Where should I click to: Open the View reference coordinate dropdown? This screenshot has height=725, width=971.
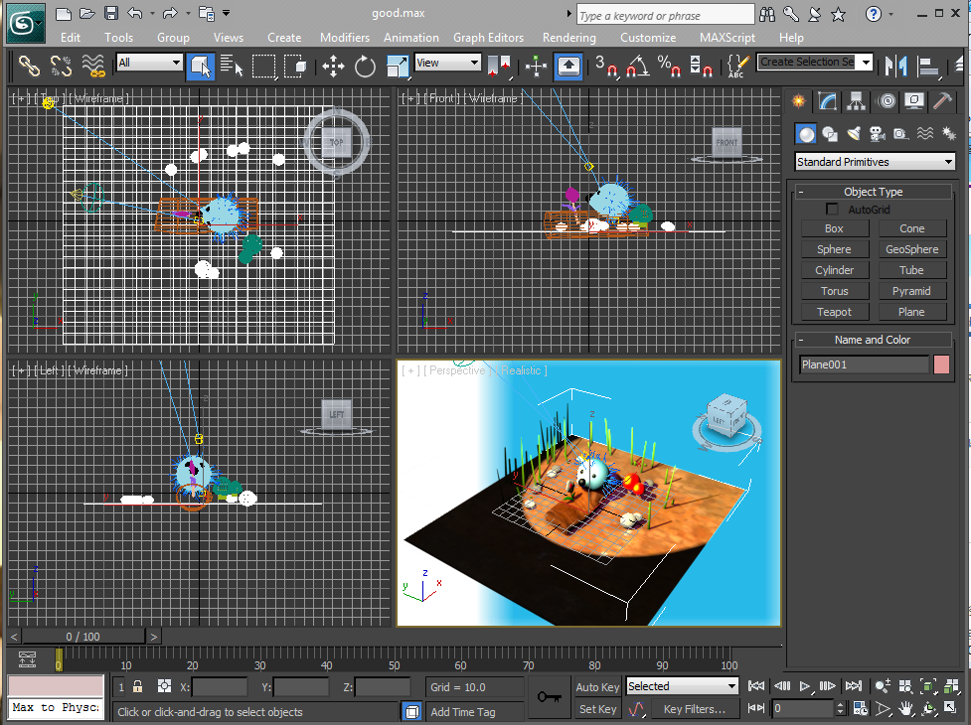(x=447, y=63)
